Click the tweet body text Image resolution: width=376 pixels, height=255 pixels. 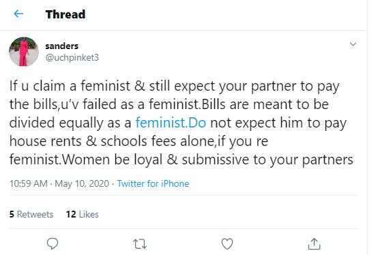181,123
